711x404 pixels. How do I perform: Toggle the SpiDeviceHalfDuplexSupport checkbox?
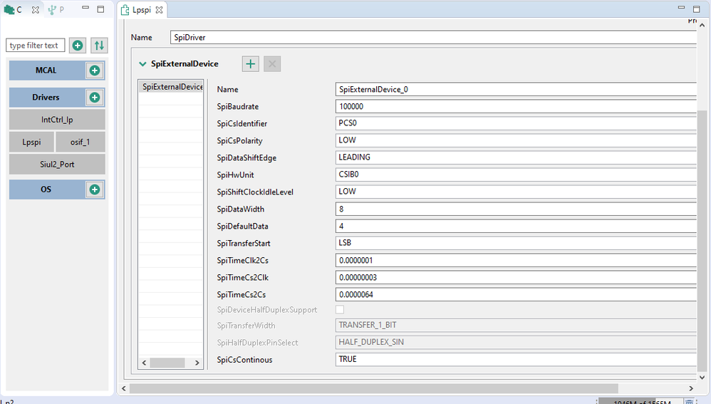click(x=340, y=309)
